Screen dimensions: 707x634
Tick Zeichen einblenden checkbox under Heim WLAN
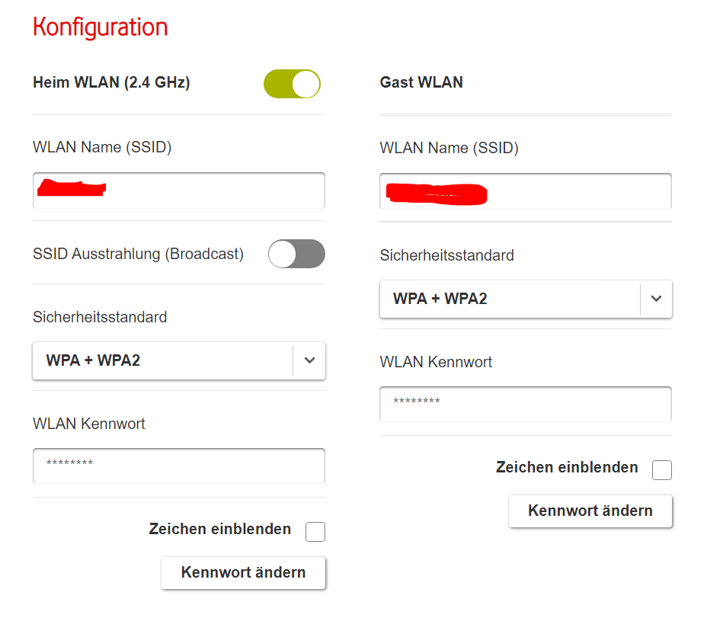[315, 532]
